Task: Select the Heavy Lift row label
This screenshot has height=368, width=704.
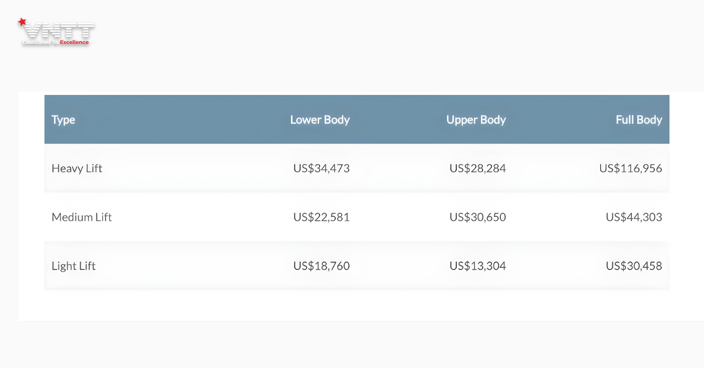Action: (x=77, y=168)
